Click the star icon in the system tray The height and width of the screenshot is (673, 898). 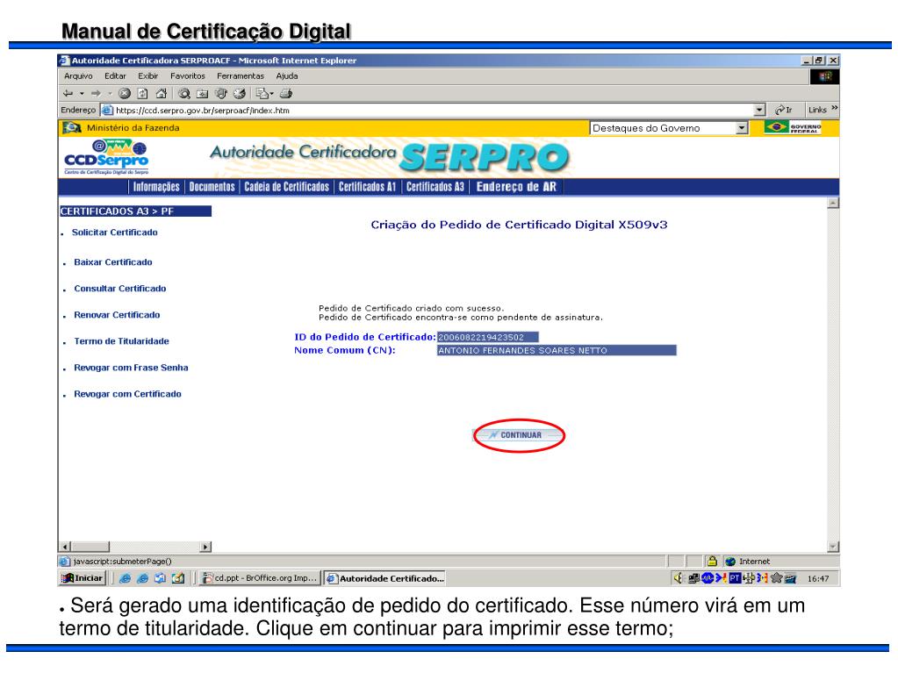[x=777, y=578]
